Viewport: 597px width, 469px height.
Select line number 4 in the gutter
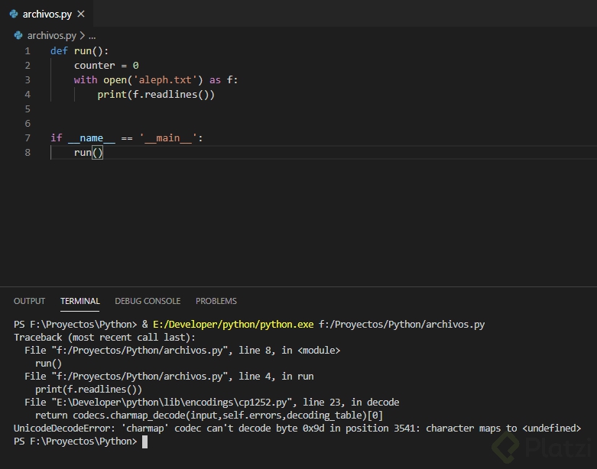pyautogui.click(x=28, y=95)
